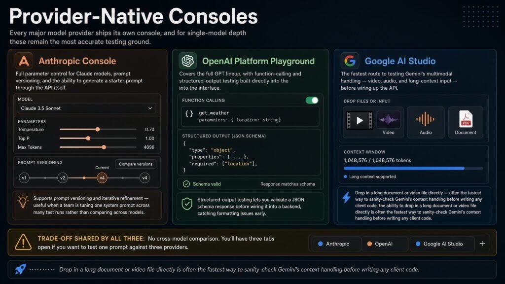Click the Anthropic Console heading
The width and height of the screenshot is (505, 284).
click(77, 61)
